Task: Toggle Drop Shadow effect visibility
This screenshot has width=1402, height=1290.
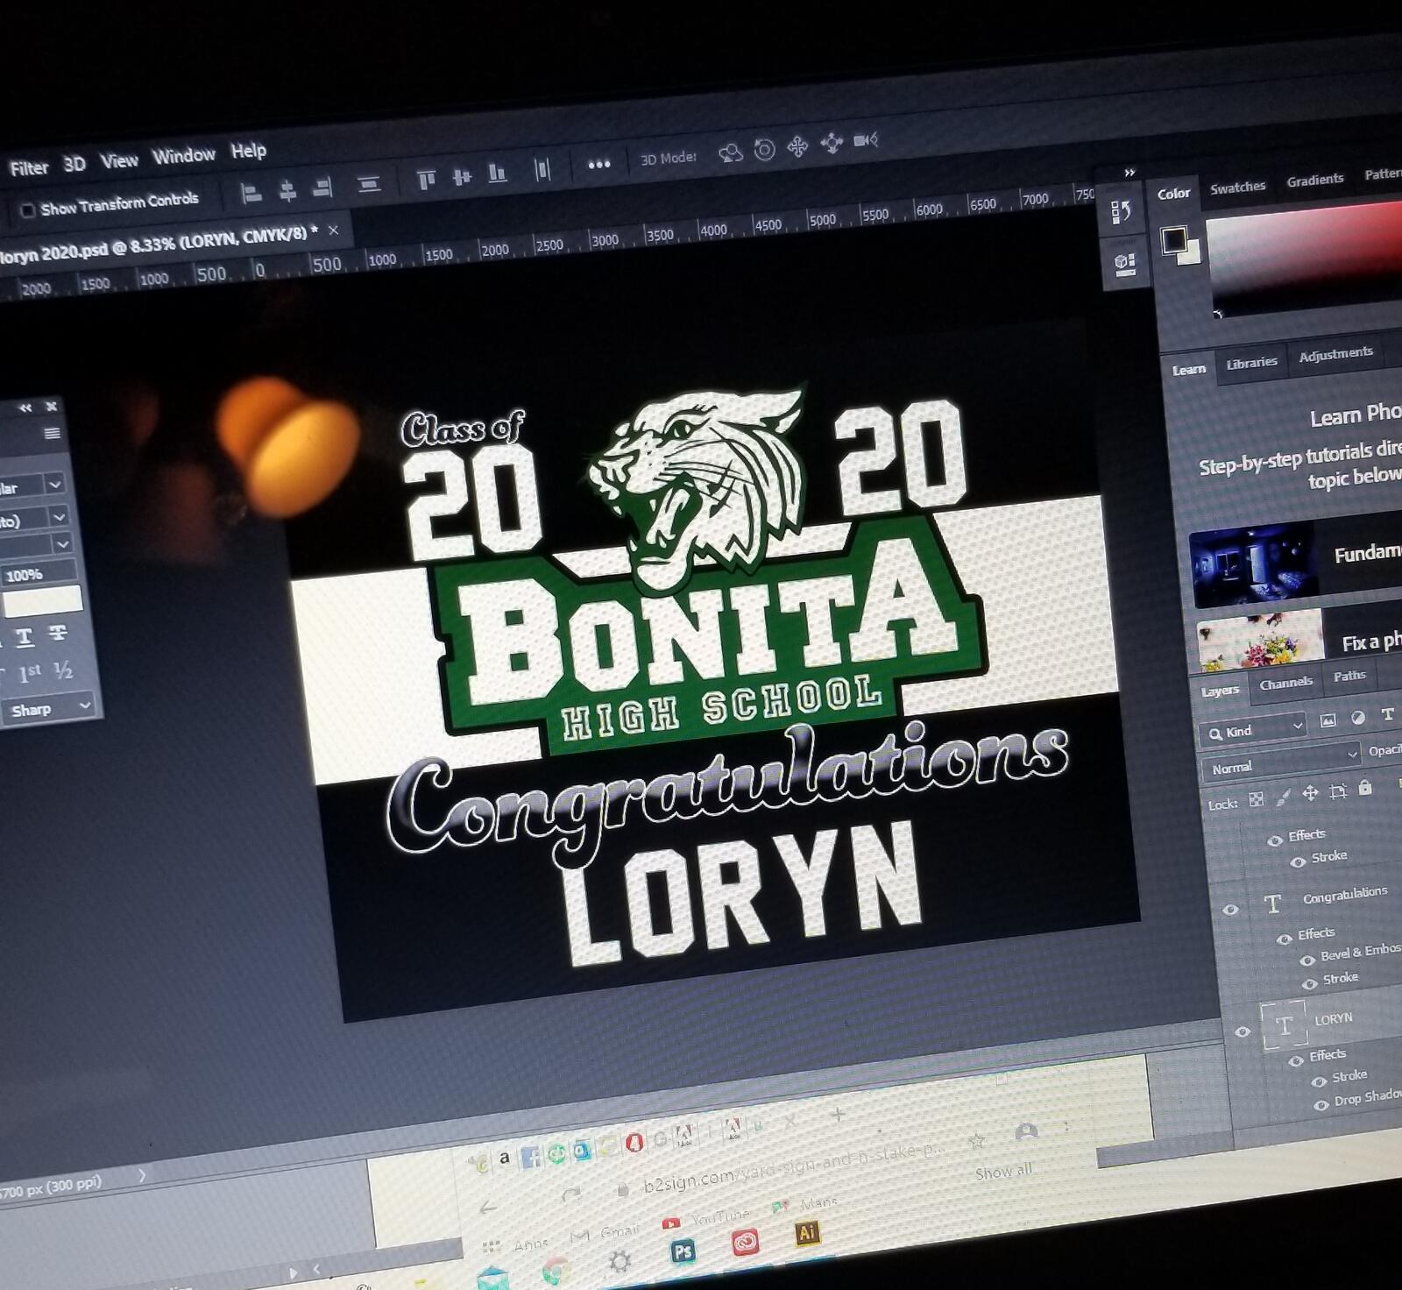Action: click(1321, 1105)
